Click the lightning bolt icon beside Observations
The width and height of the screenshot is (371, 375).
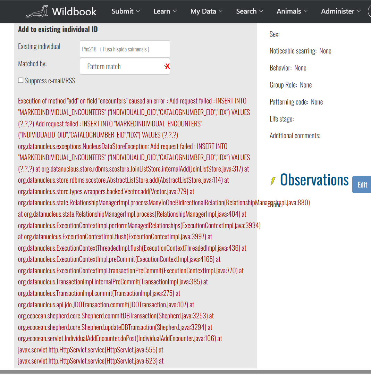pyautogui.click(x=273, y=181)
